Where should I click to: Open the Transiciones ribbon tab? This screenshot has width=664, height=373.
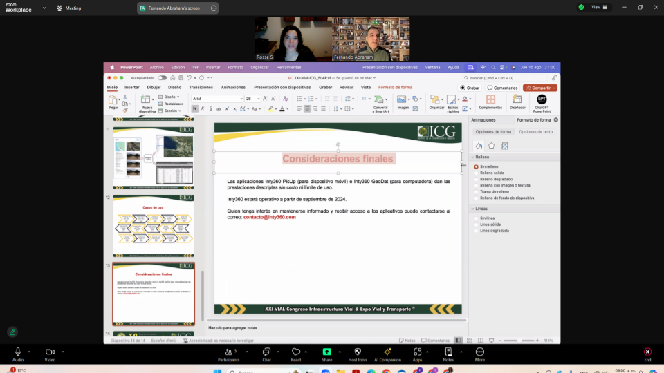[201, 88]
